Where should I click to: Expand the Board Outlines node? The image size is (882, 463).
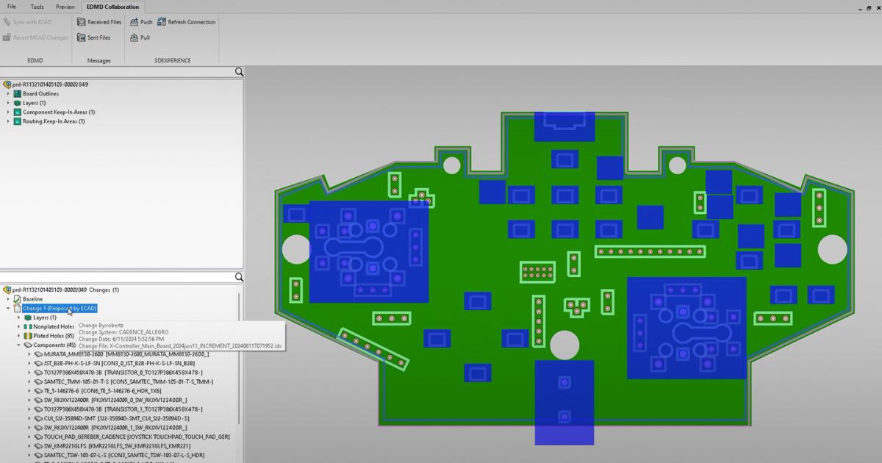tap(9, 94)
